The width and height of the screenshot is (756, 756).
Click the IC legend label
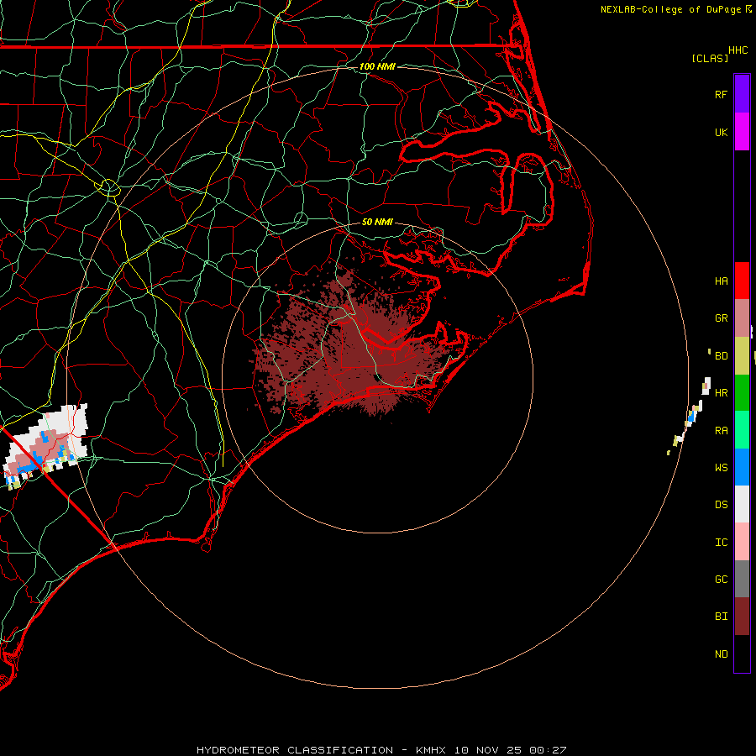pyautogui.click(x=722, y=543)
